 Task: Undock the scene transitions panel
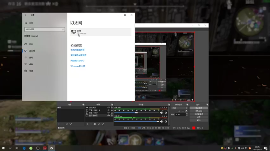187,104
